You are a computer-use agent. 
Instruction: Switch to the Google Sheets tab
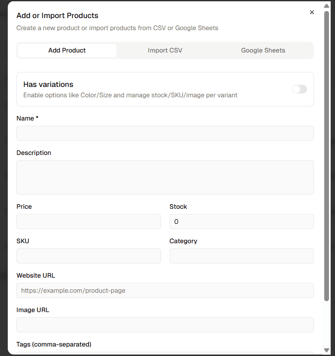pyautogui.click(x=263, y=50)
